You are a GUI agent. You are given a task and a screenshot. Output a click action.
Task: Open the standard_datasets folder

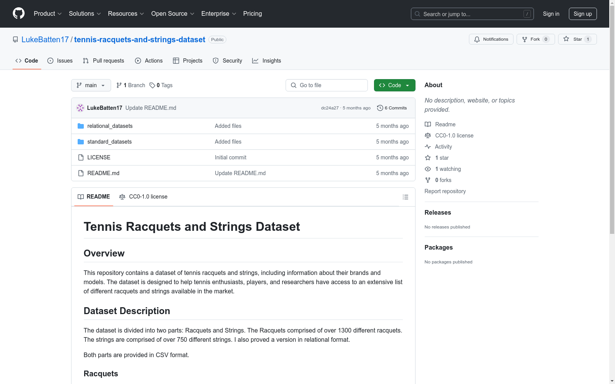(110, 142)
